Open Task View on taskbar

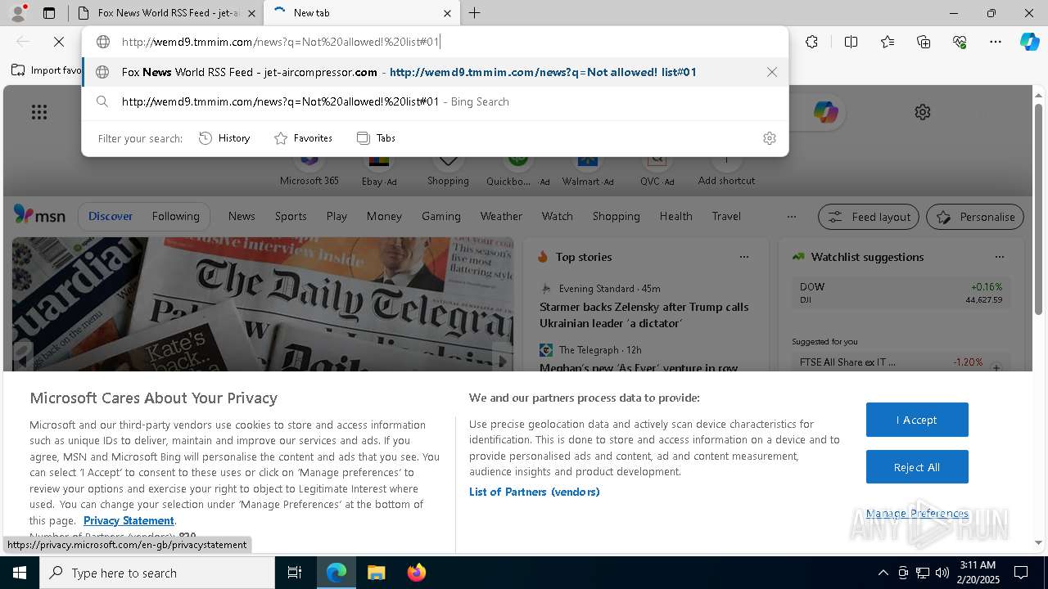coord(295,573)
